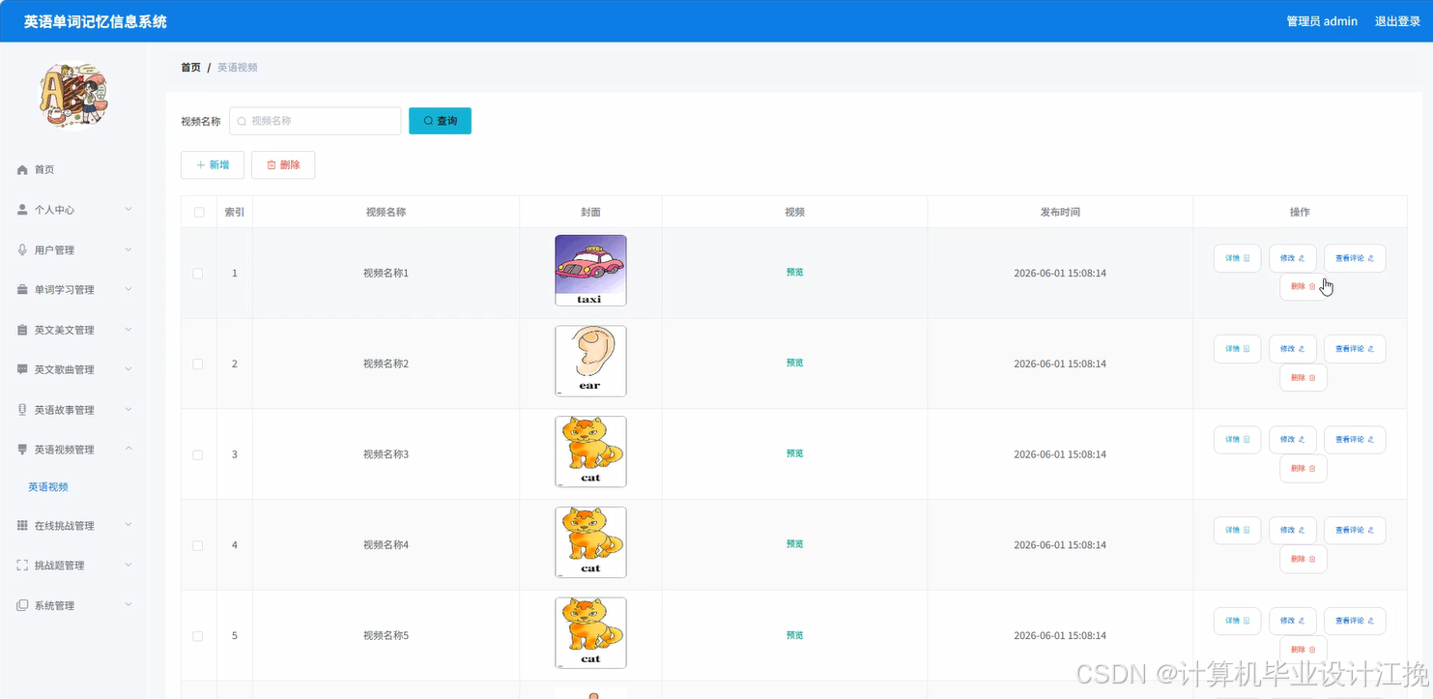Click 详情 for row 视频名称5

[x=1238, y=622]
